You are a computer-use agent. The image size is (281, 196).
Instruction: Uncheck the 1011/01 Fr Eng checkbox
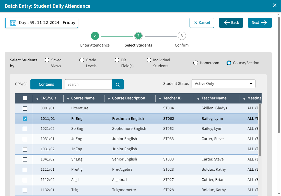(x=25, y=119)
